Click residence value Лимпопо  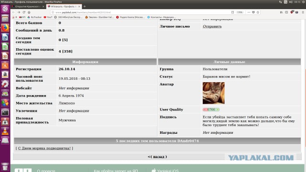[x=66, y=103]
